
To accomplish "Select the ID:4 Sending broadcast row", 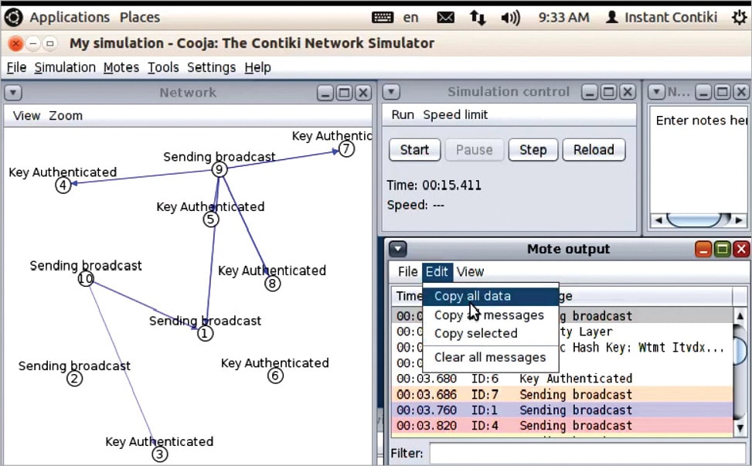I will coord(562,426).
